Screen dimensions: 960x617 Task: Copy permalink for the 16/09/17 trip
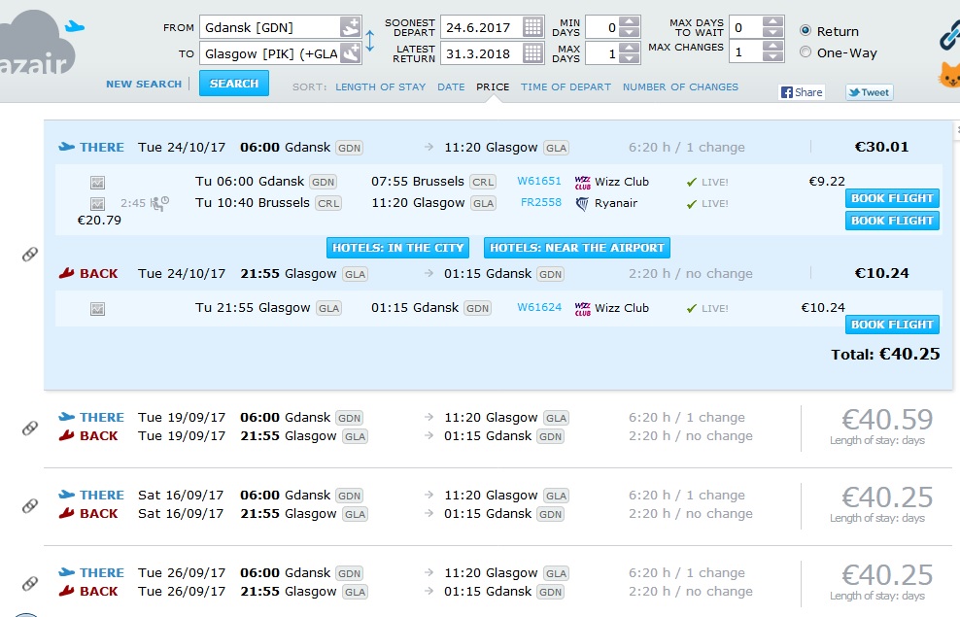30,505
